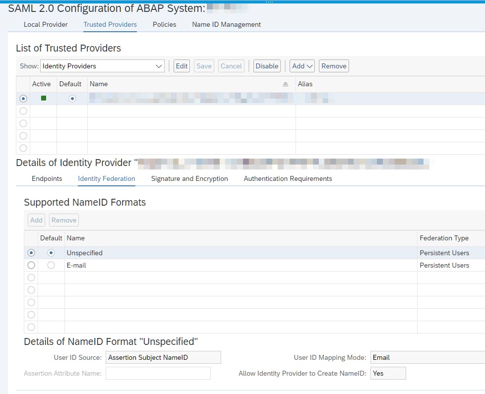
Task: Click Add under Supported NameID Formats
Action: point(36,220)
